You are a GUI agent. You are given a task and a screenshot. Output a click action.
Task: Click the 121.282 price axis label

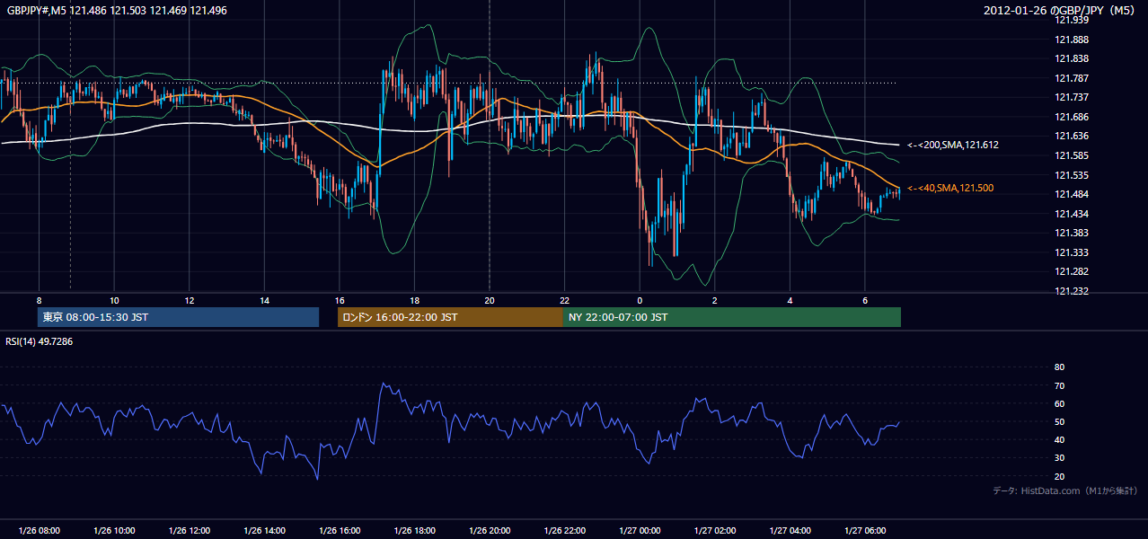pos(1072,271)
